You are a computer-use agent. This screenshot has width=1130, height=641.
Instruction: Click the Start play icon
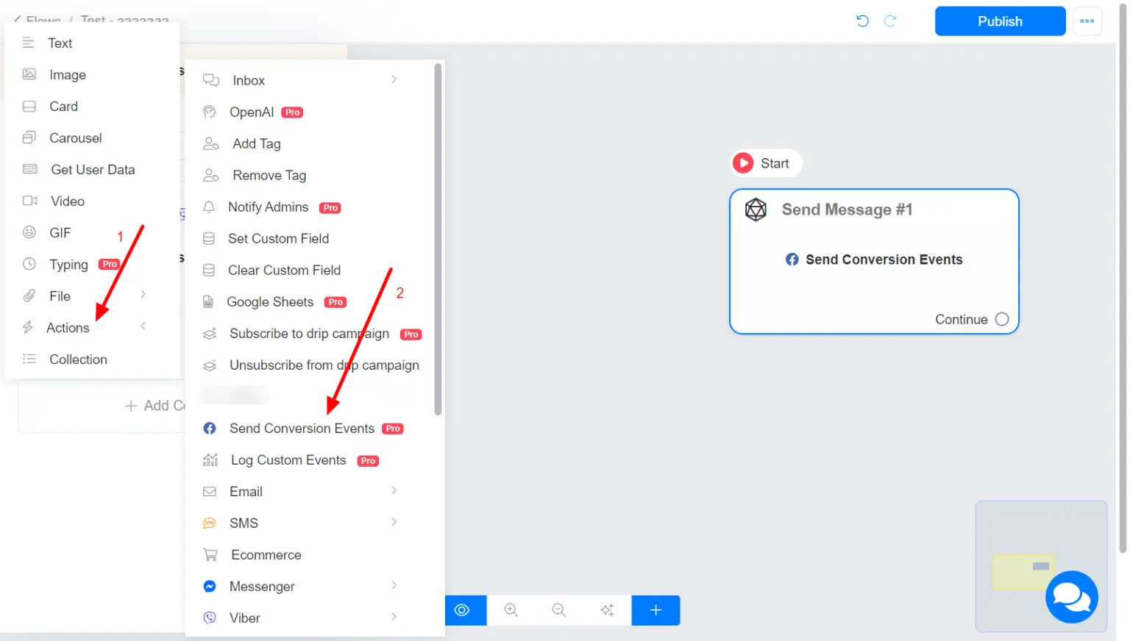point(743,163)
